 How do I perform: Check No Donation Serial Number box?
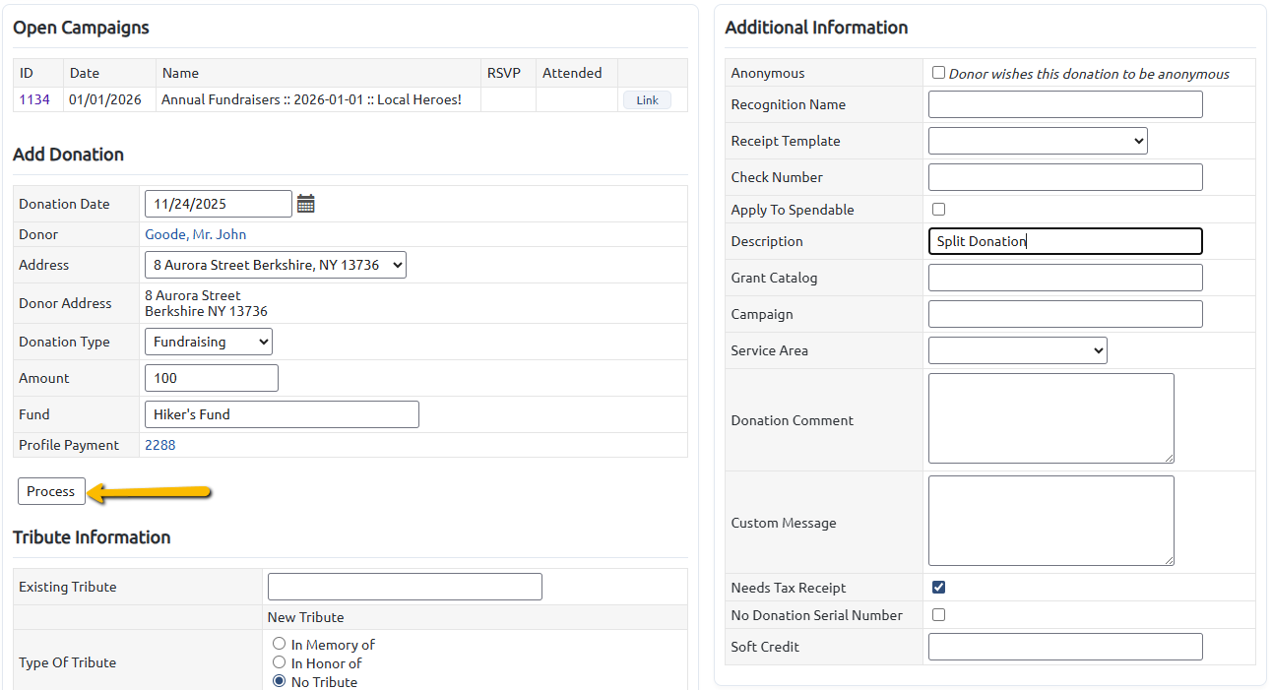pos(938,615)
